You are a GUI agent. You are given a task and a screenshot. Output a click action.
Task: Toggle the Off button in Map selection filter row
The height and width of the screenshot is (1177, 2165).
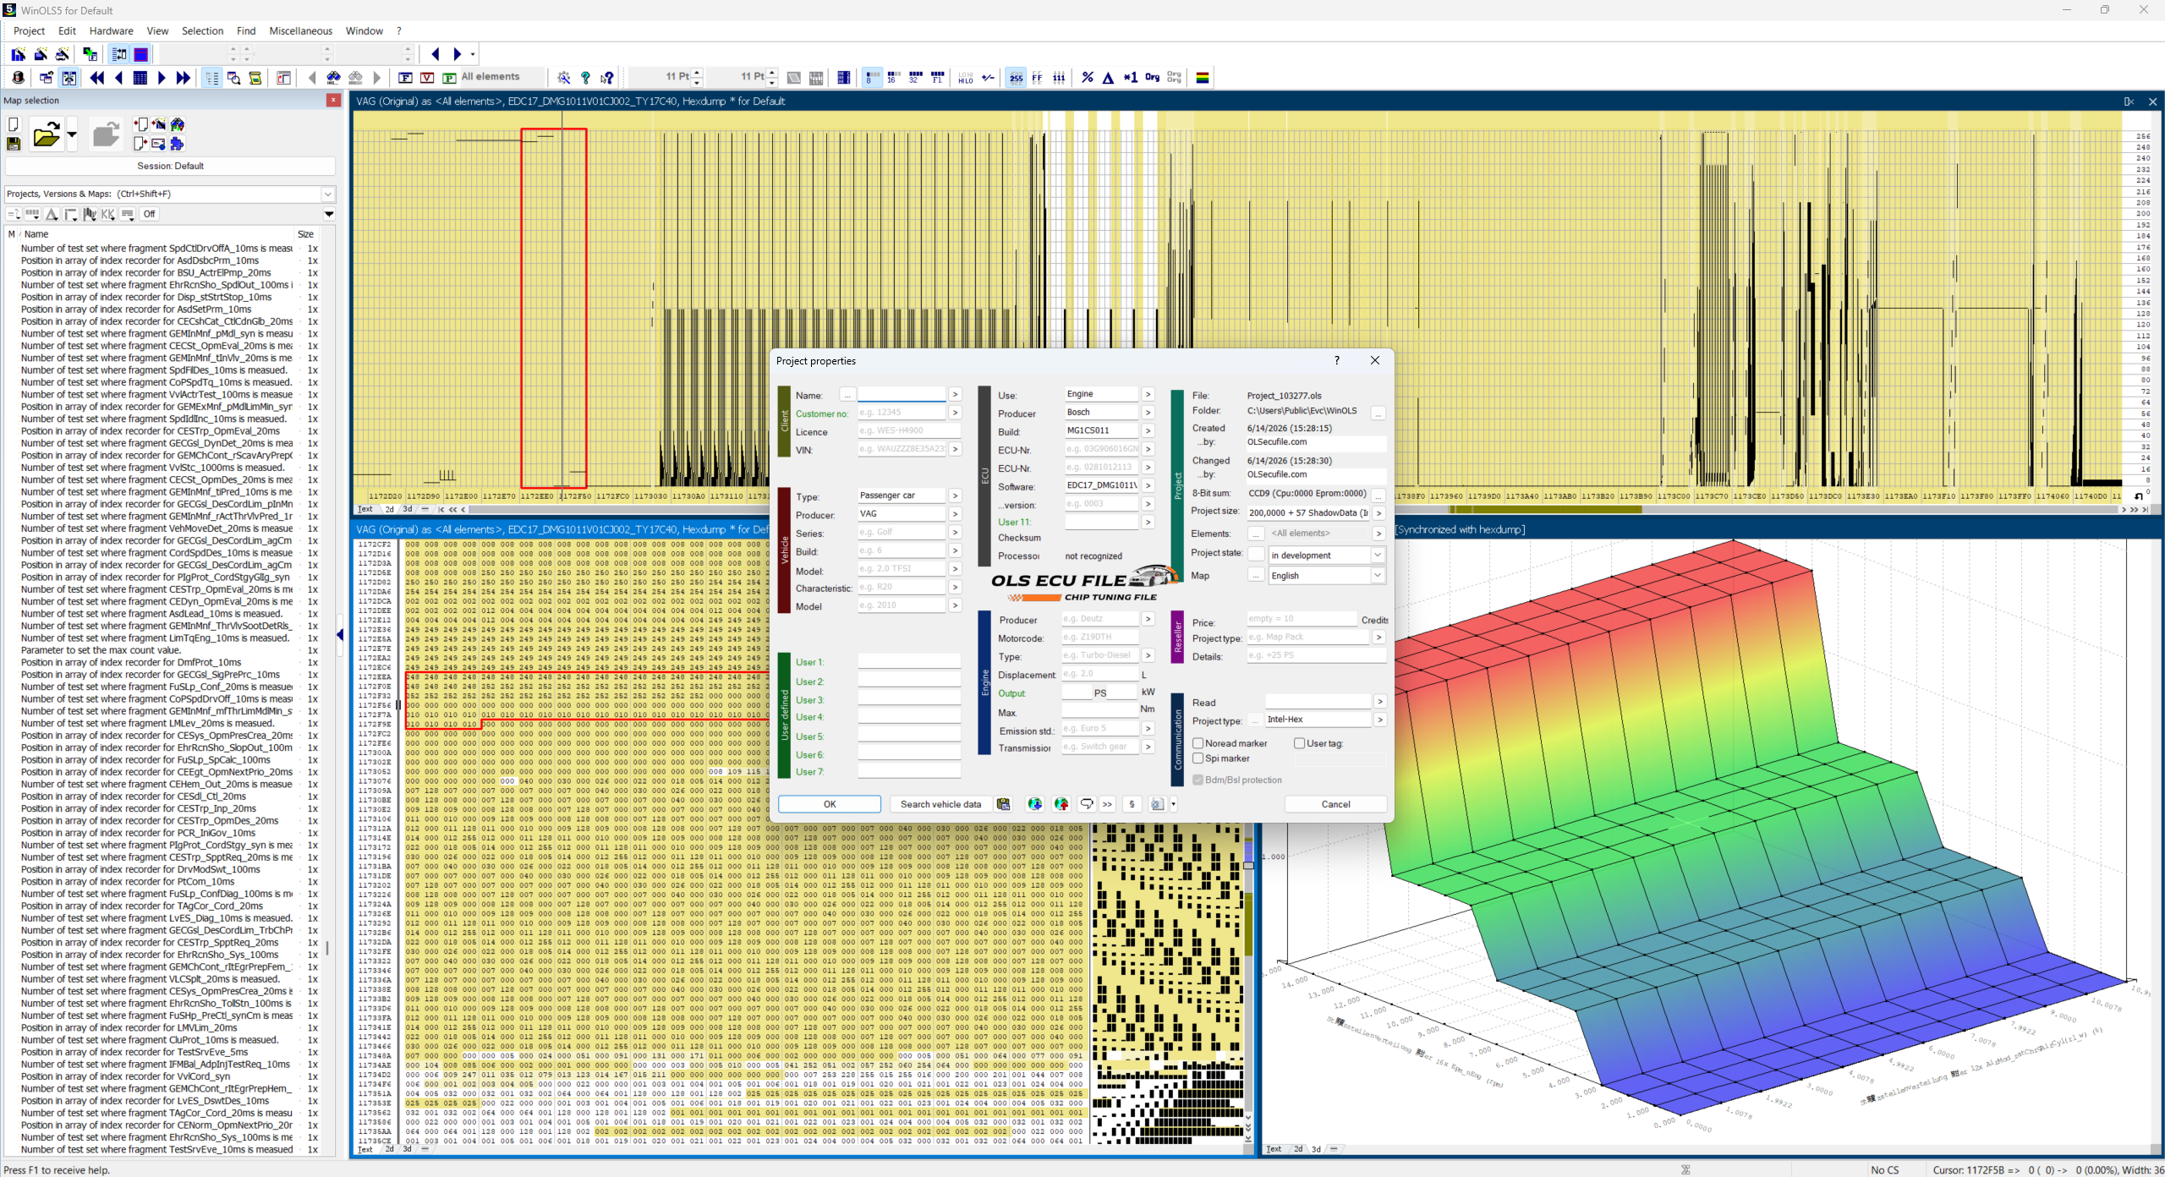(x=149, y=214)
